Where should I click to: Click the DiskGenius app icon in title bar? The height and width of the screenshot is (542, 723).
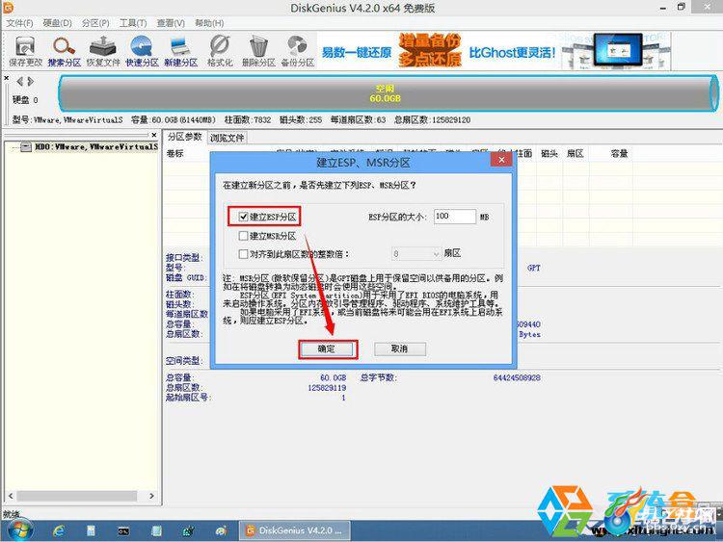tap(8, 8)
